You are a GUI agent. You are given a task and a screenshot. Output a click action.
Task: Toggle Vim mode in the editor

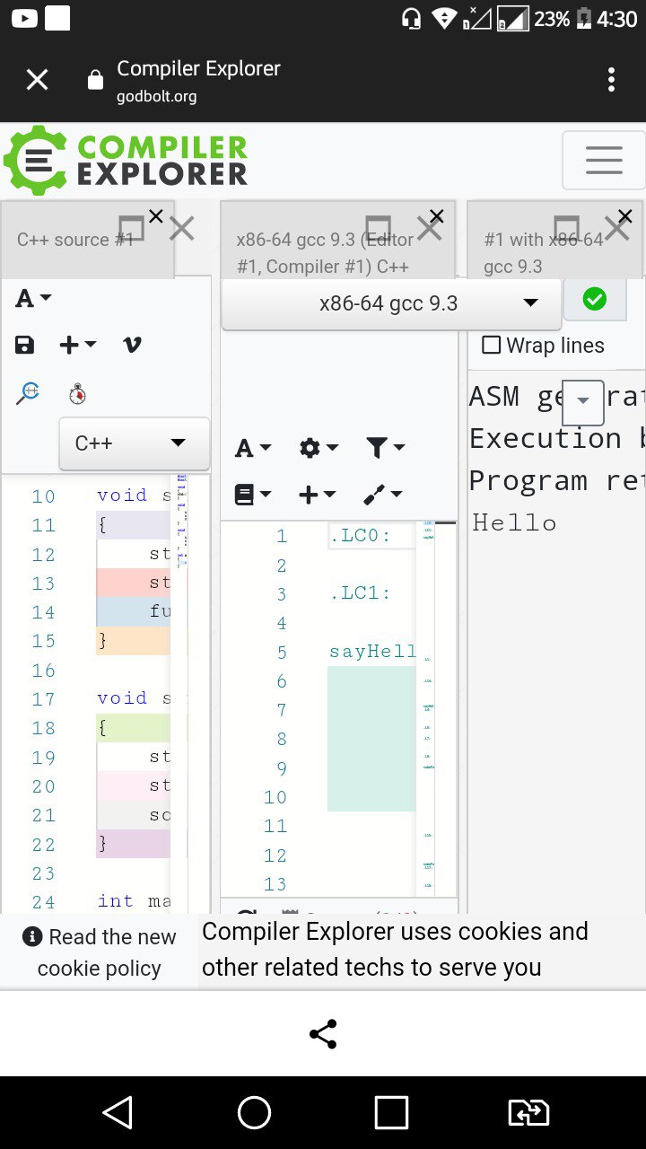click(x=132, y=345)
